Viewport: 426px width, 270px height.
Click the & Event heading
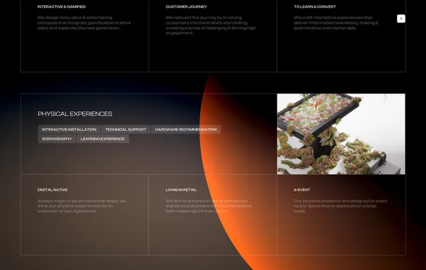[x=302, y=190]
